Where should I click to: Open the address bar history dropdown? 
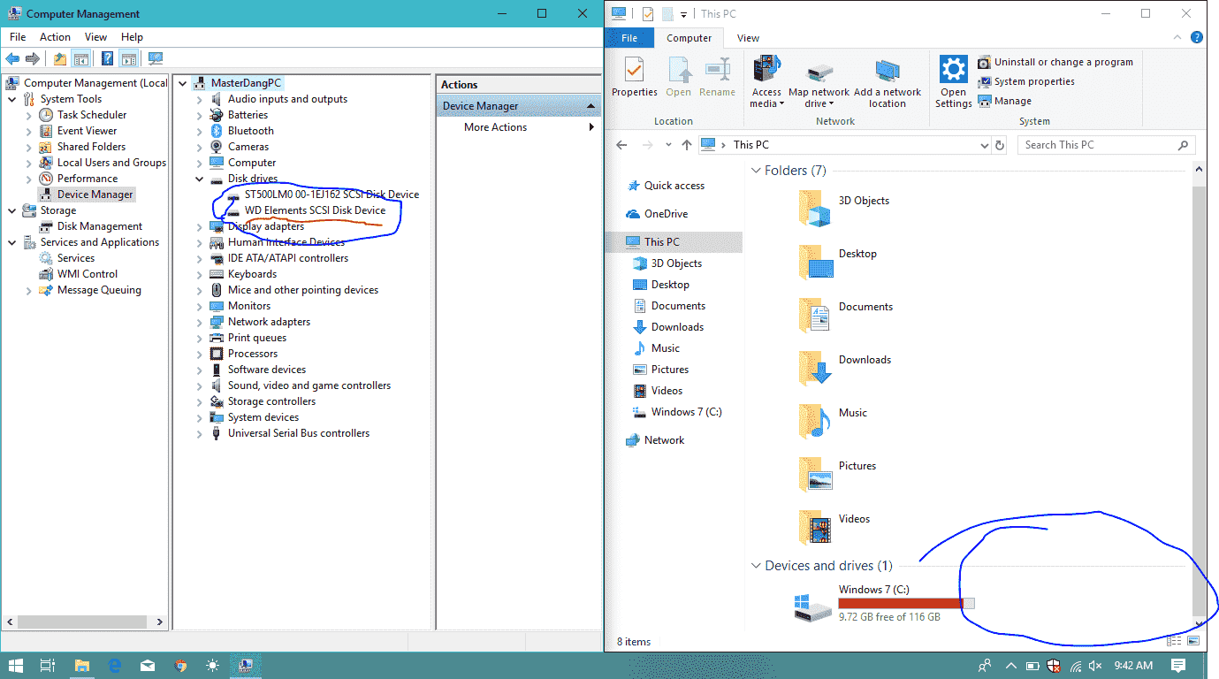click(985, 145)
